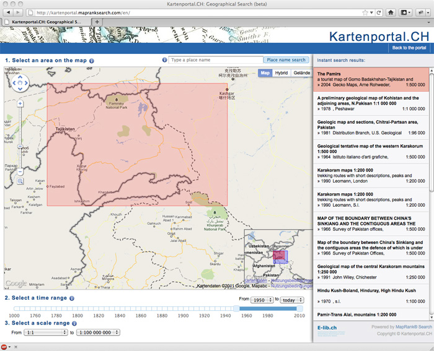Focus Type a place name field
Viewport: 434px width, 351px height.
pos(216,60)
